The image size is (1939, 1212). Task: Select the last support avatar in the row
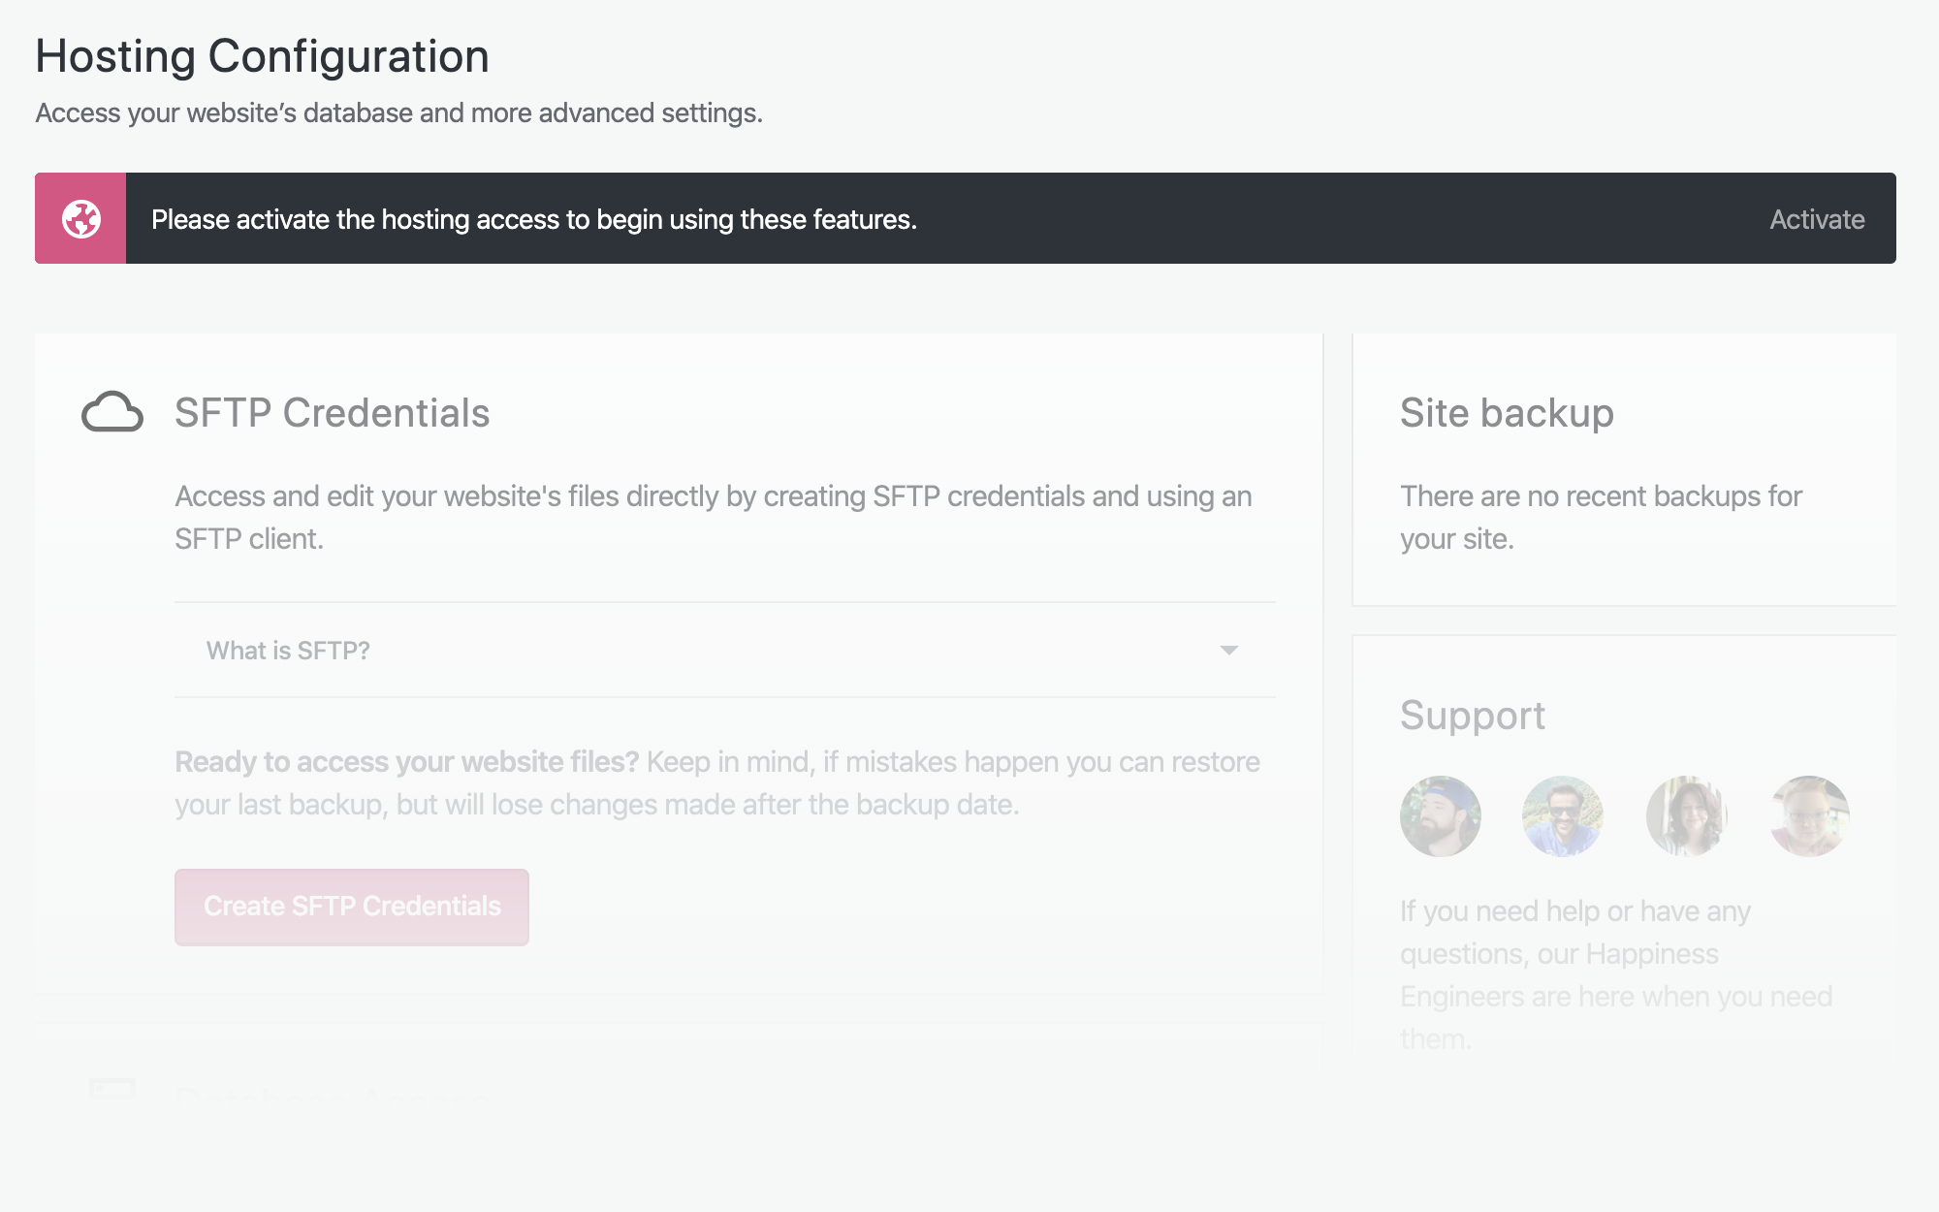1809,816
